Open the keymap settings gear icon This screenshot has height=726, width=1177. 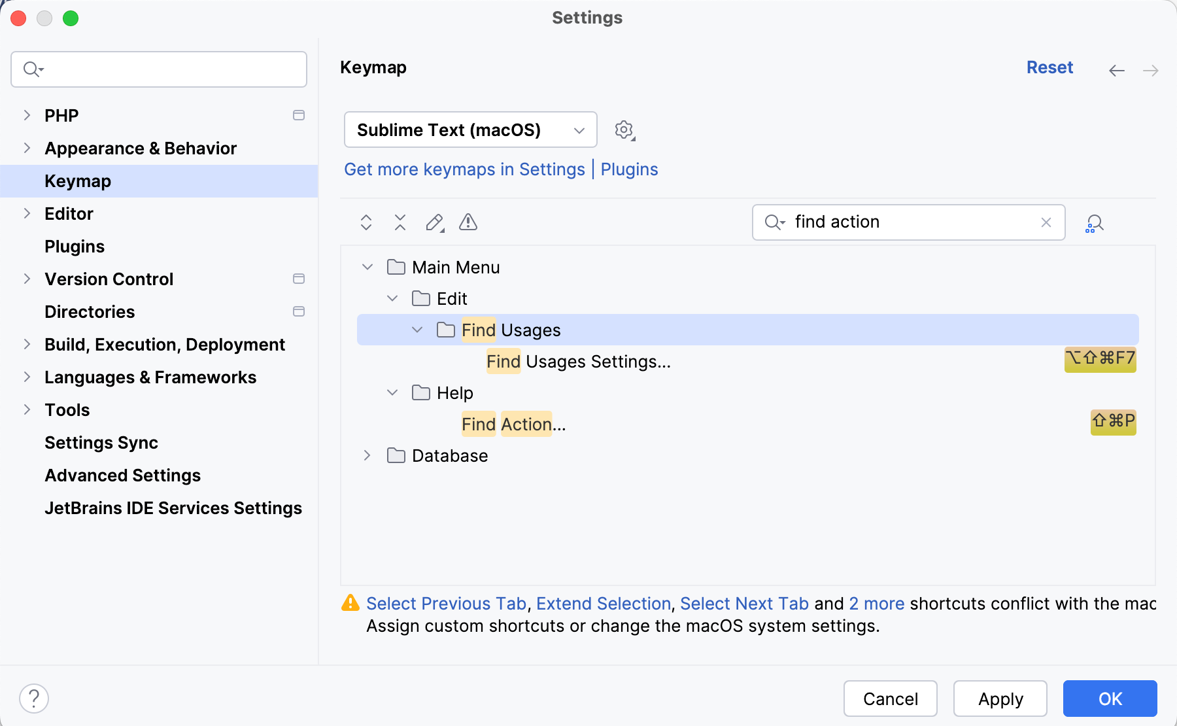(624, 130)
